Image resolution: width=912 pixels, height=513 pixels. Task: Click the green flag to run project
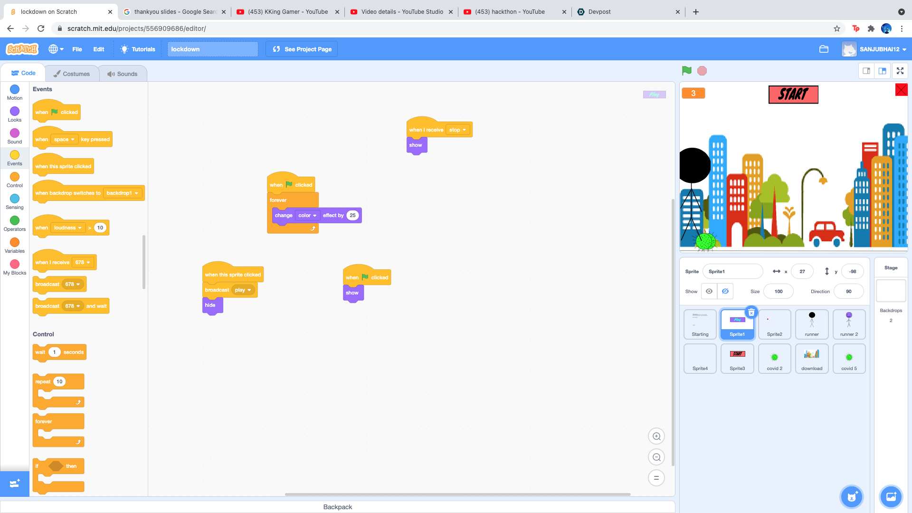point(686,71)
